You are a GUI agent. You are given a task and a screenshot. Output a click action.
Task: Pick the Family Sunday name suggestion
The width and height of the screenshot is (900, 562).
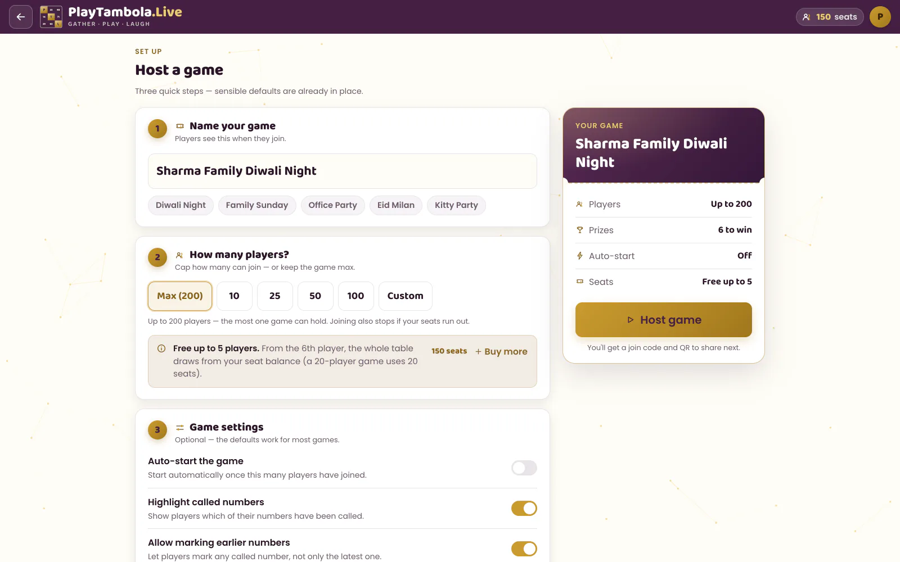257,205
